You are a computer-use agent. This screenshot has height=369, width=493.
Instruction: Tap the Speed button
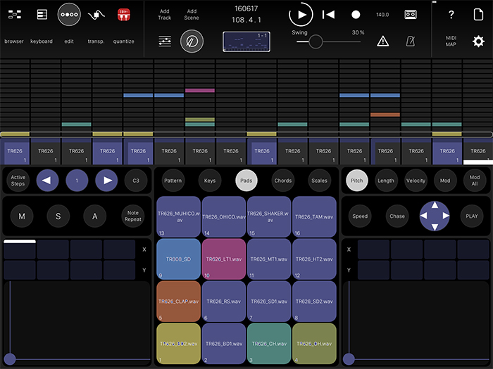click(360, 216)
